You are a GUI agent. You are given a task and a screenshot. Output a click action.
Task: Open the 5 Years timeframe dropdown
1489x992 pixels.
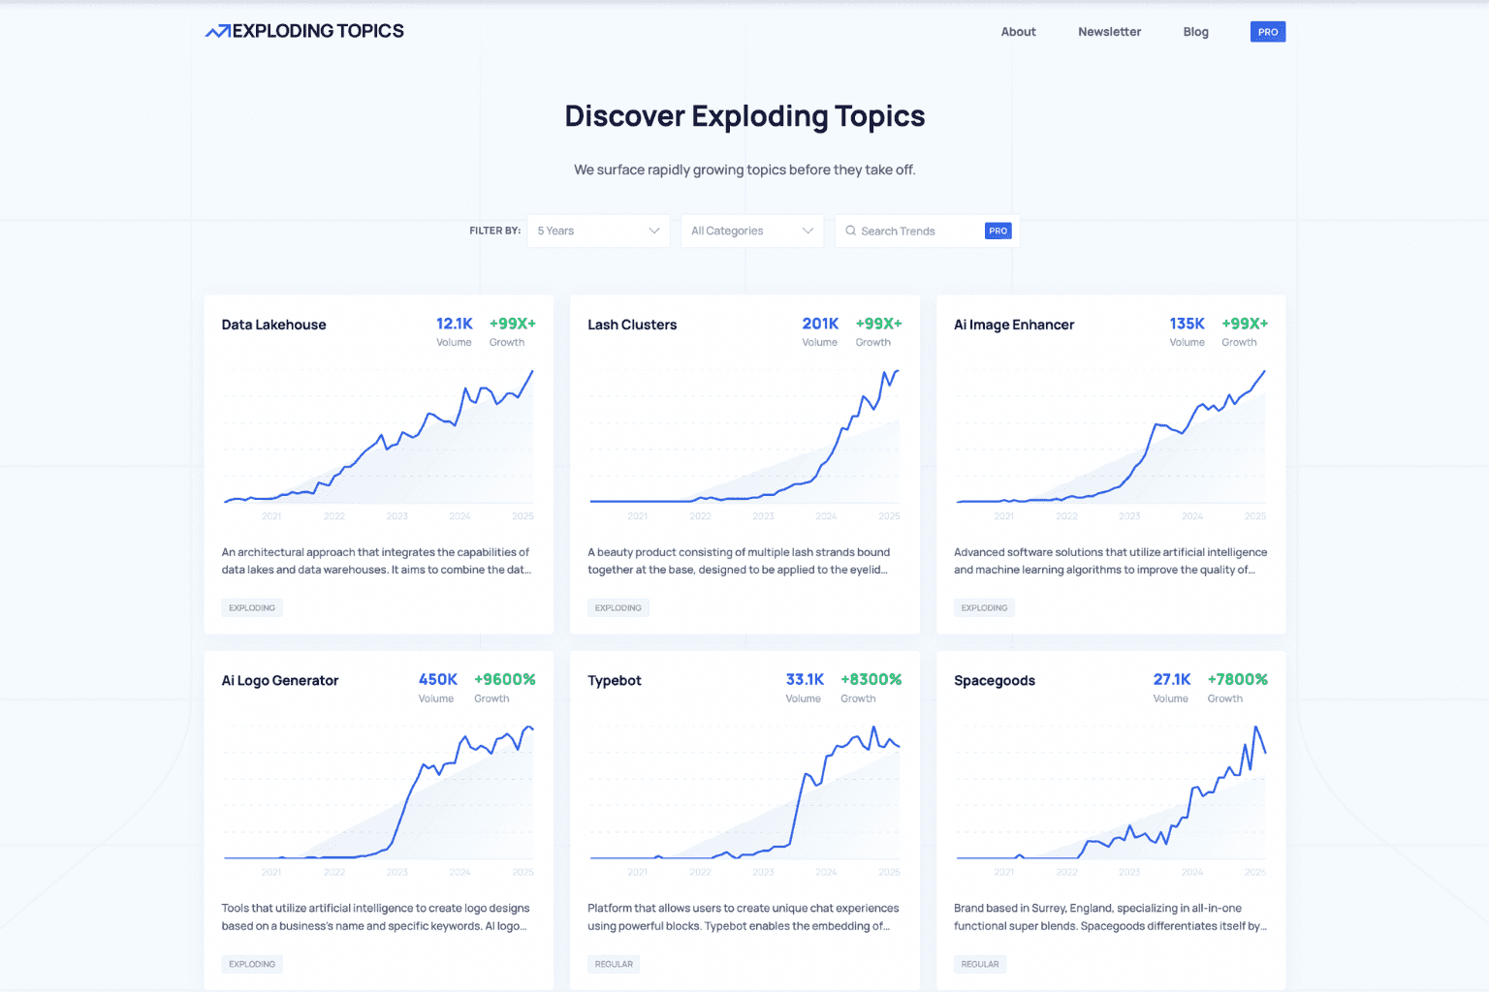tap(598, 231)
